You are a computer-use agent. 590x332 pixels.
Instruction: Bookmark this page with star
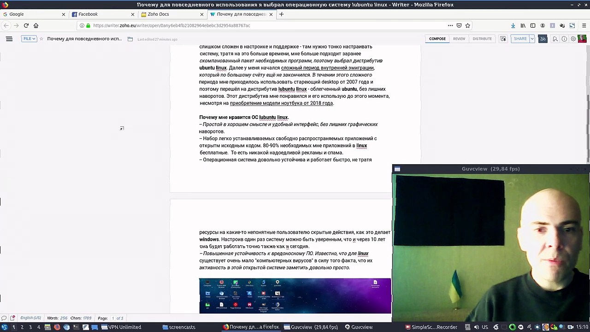pyautogui.click(x=467, y=26)
